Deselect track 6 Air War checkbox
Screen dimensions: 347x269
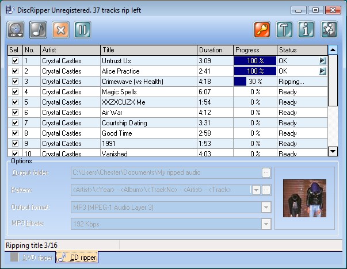[16, 113]
